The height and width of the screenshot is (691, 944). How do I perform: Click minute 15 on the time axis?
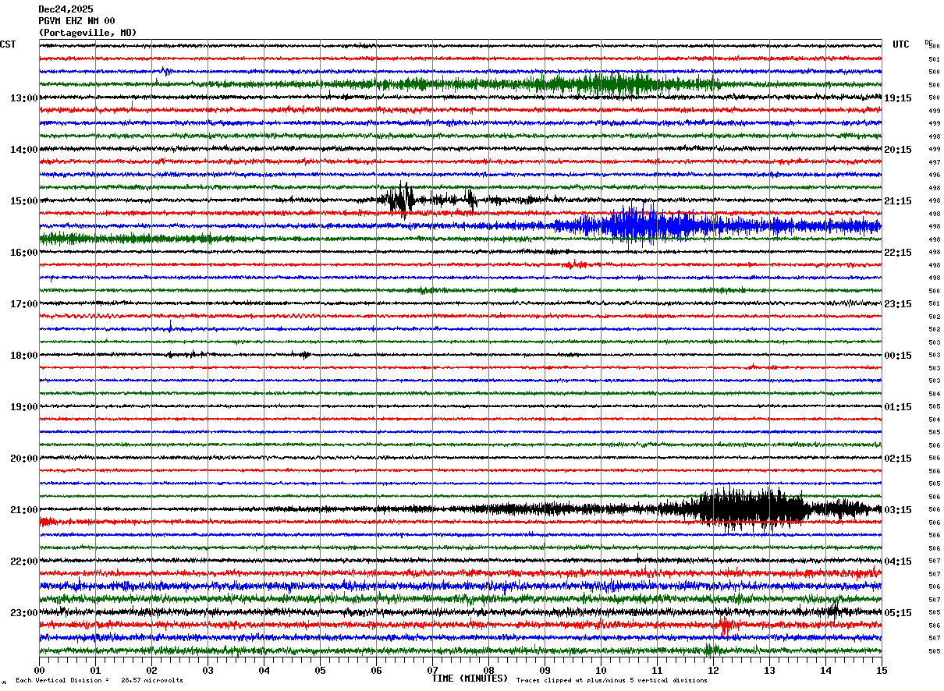(x=881, y=670)
